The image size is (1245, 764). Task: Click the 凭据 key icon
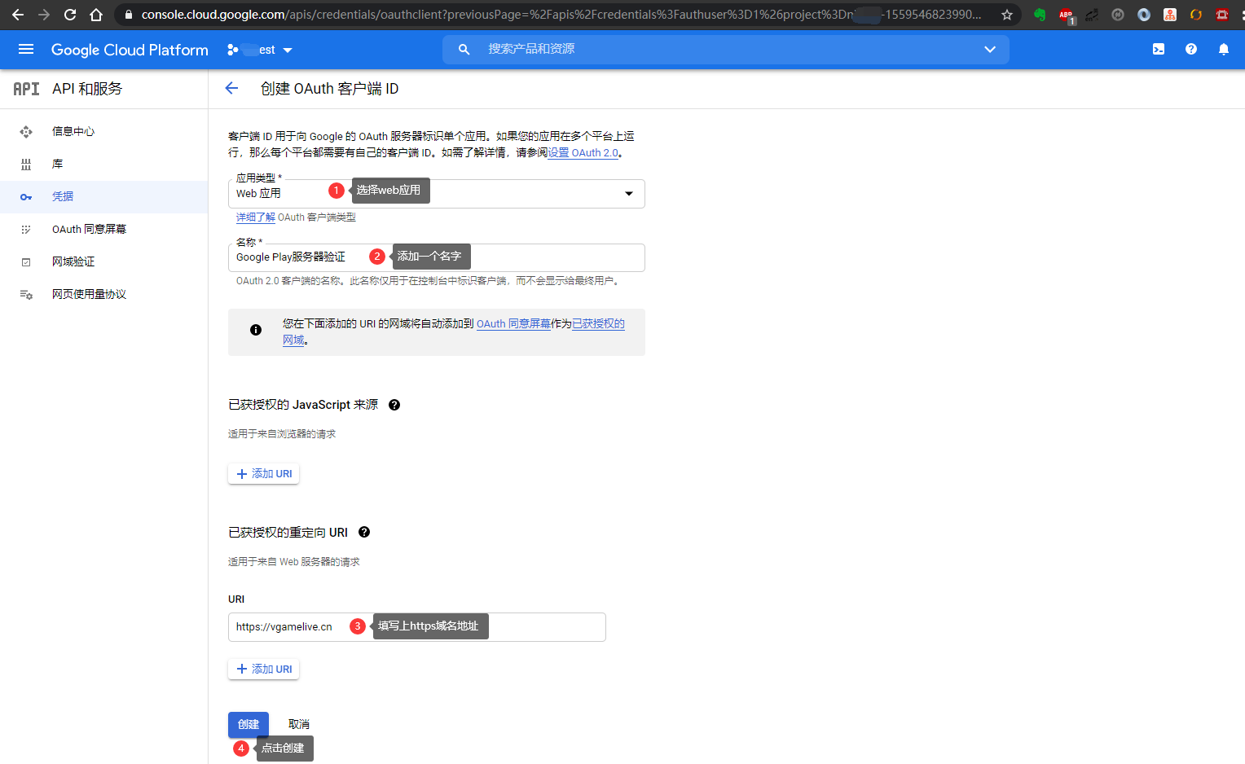pyautogui.click(x=26, y=197)
